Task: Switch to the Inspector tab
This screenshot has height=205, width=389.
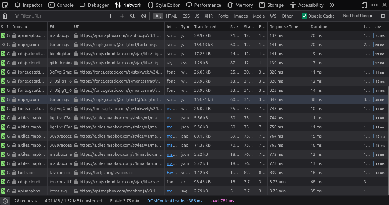Action: 29,5
